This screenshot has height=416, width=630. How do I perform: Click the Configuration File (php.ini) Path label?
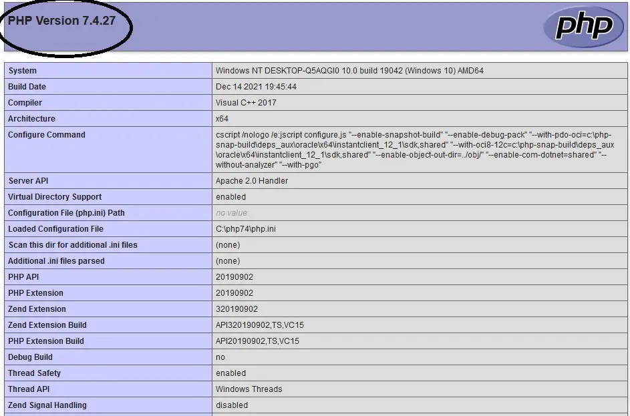[66, 213]
